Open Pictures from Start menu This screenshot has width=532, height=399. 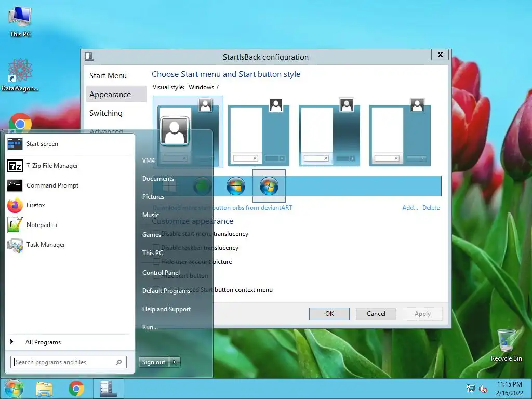(153, 197)
